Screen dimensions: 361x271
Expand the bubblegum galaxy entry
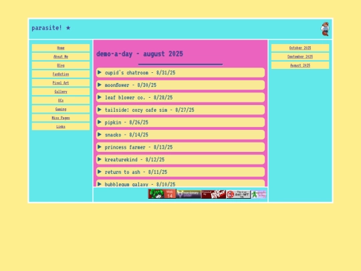pos(180,183)
